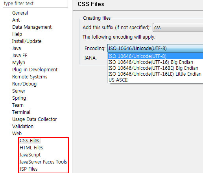
Task: Select the Java EE category
Action: pos(20,56)
